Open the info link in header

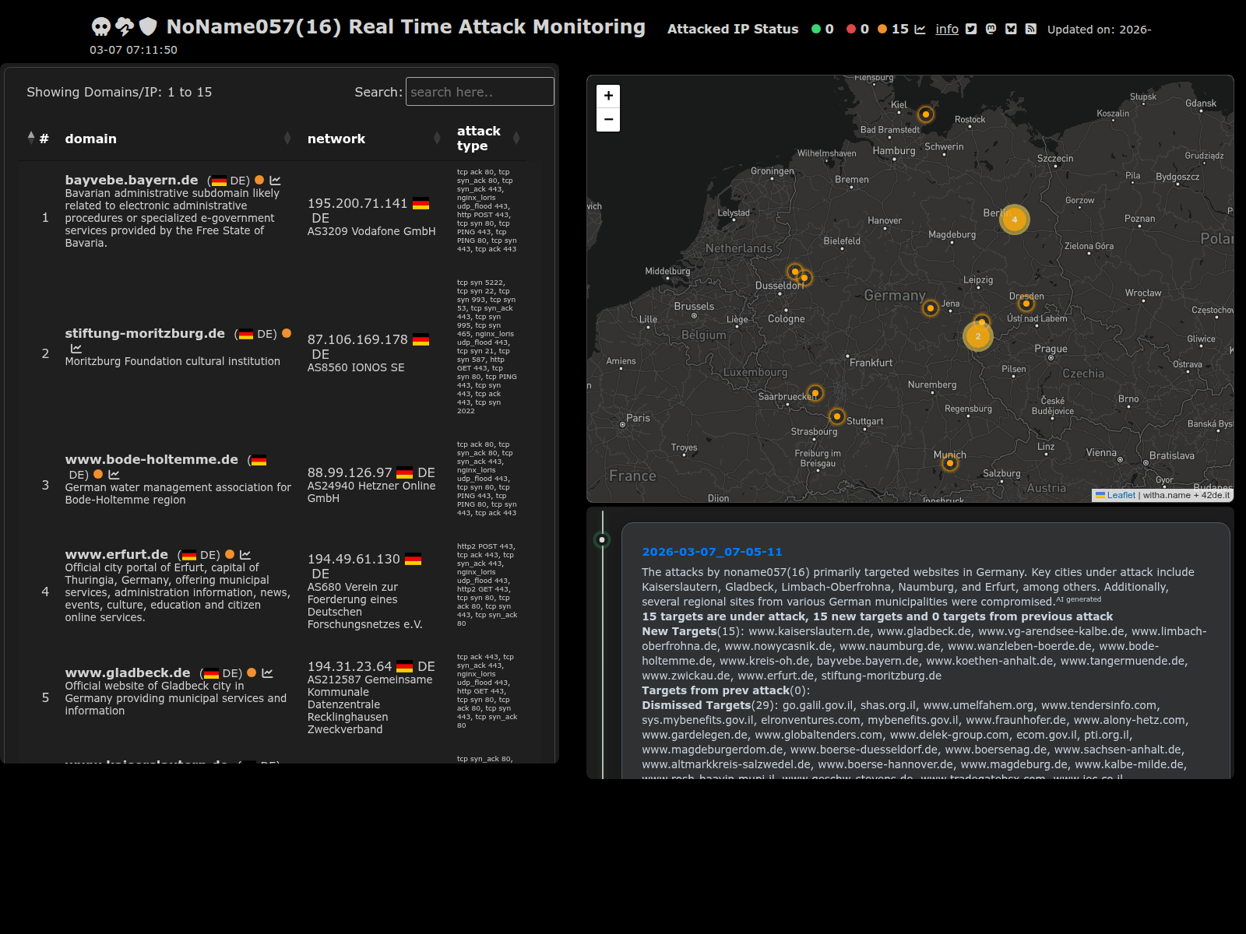pyautogui.click(x=946, y=29)
